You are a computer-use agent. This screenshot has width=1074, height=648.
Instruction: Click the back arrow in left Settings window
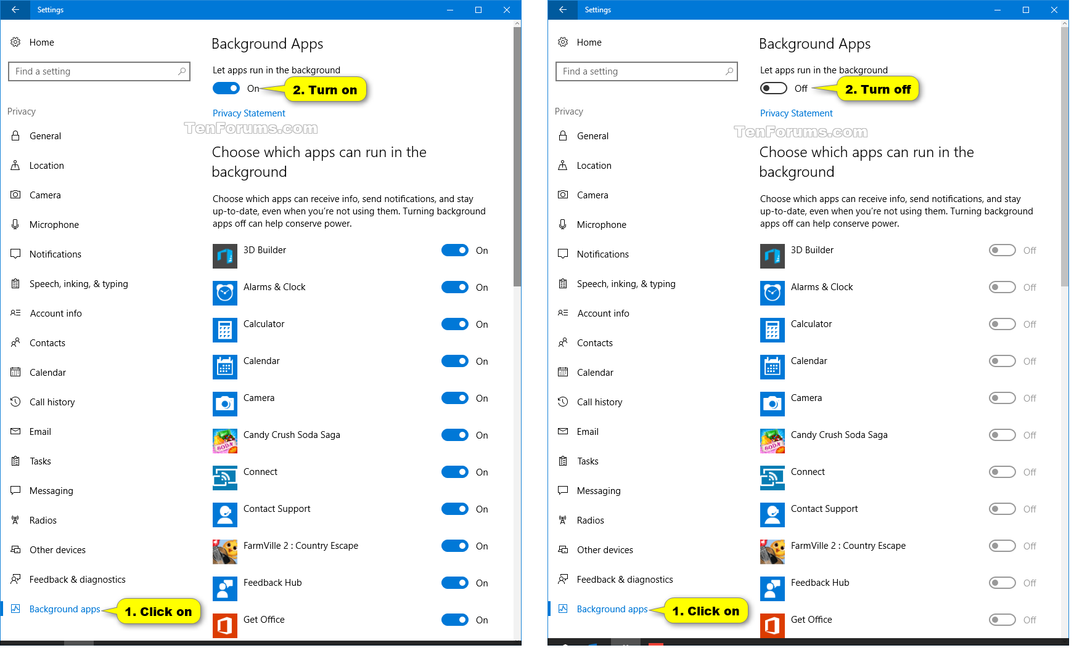[x=15, y=10]
